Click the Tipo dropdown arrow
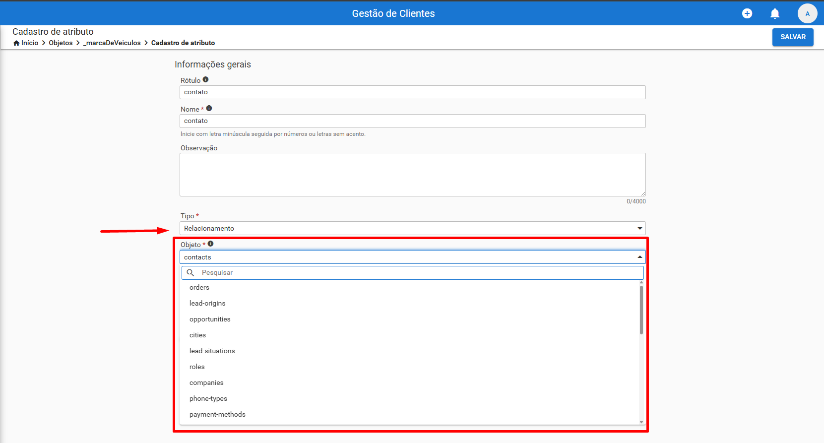This screenshot has height=443, width=824. [639, 228]
